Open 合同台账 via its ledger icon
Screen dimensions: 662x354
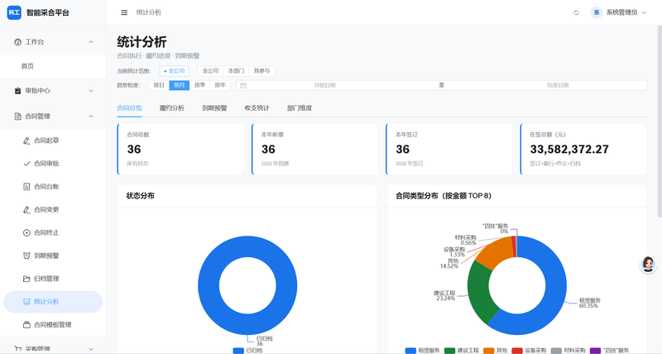[26, 186]
